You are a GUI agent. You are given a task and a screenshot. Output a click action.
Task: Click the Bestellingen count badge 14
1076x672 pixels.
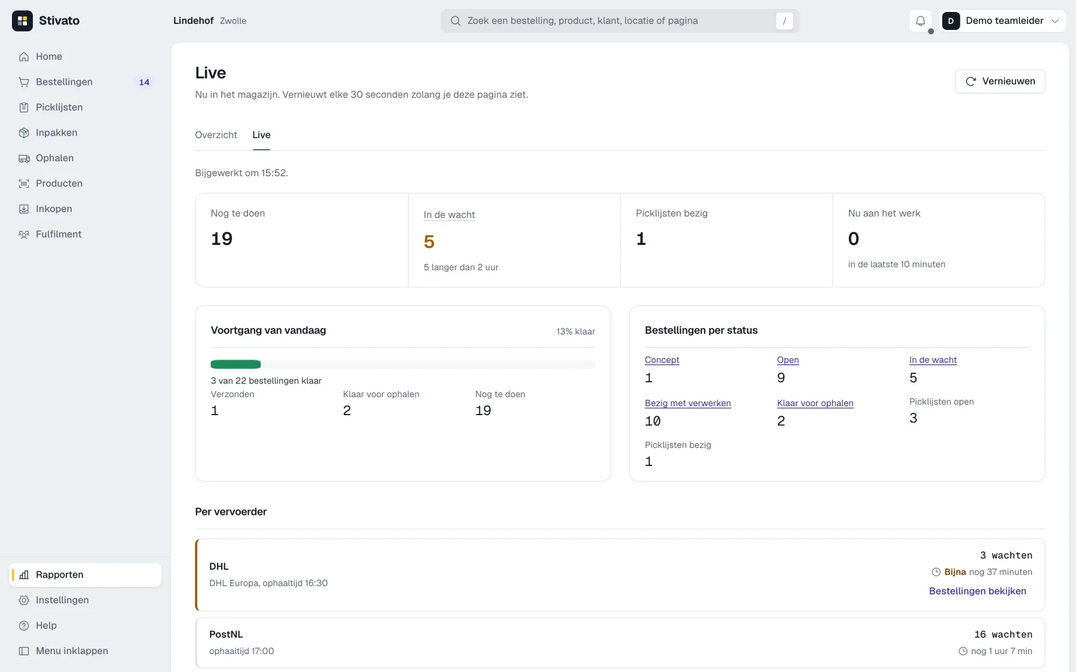[144, 82]
